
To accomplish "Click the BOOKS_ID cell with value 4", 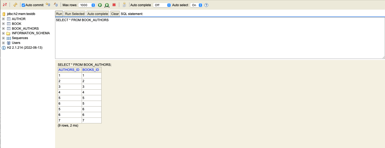I will point(92,92).
